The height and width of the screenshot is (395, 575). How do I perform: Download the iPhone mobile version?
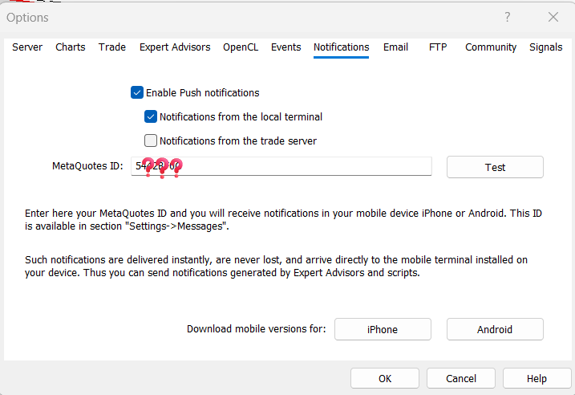coord(383,329)
